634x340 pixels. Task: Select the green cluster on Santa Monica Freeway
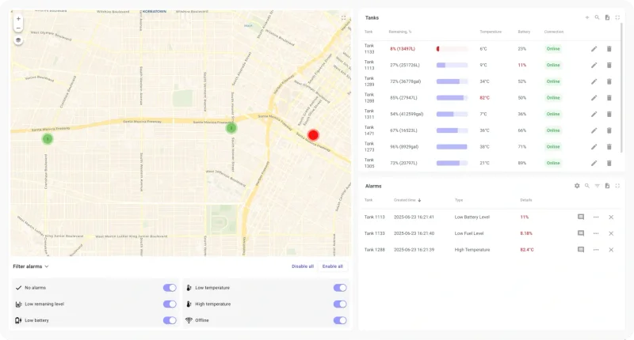231,128
